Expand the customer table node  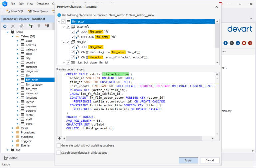(18, 67)
